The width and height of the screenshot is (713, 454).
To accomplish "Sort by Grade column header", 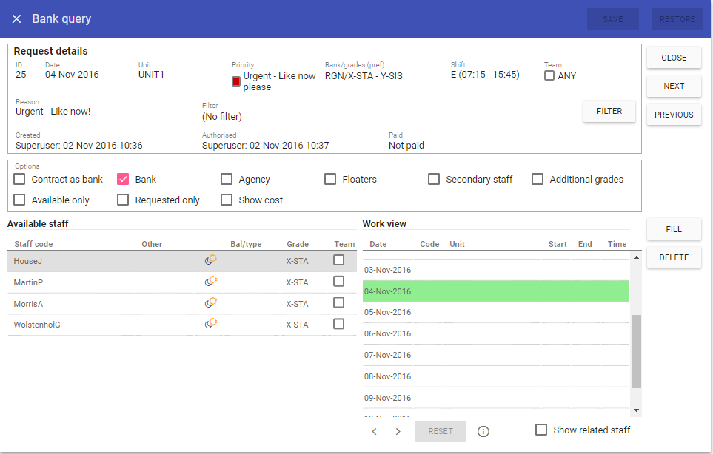I will (297, 244).
